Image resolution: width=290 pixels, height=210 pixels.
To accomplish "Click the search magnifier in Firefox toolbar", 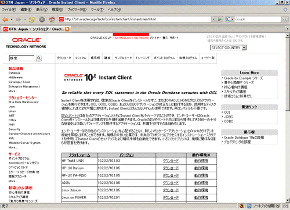I will (284, 19).
